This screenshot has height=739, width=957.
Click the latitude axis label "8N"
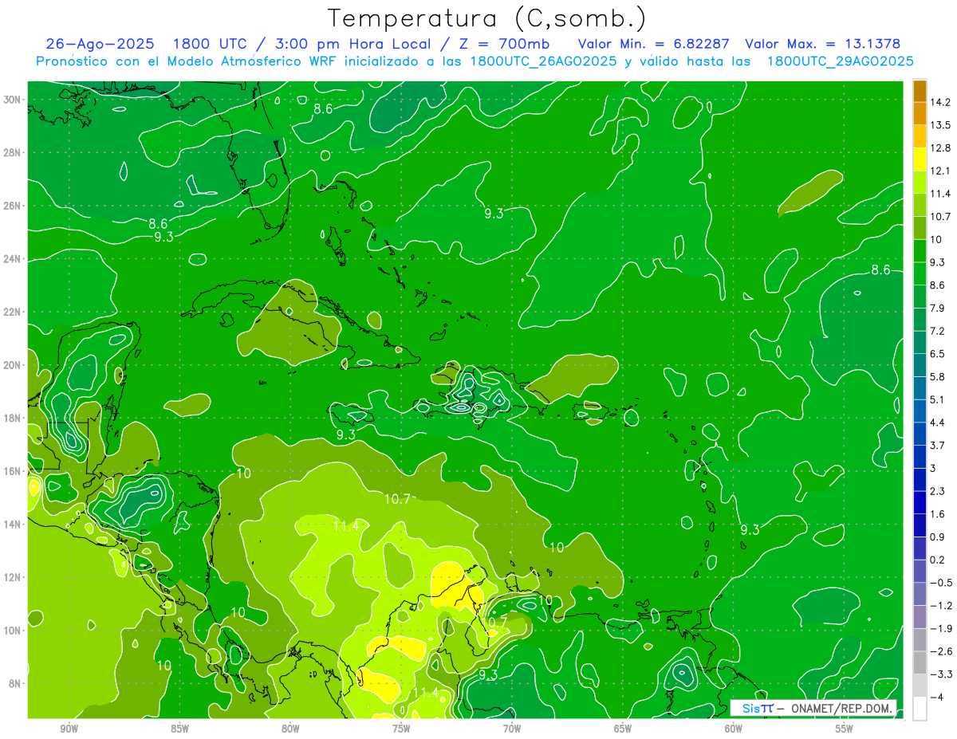coord(16,683)
